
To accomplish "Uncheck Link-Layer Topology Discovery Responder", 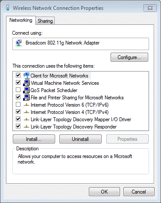I will [18, 126].
